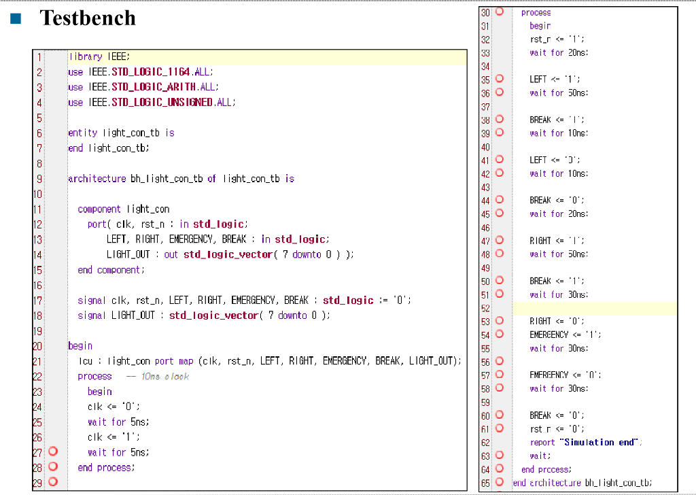Select the breakpoint beside line 30 process

500,12
